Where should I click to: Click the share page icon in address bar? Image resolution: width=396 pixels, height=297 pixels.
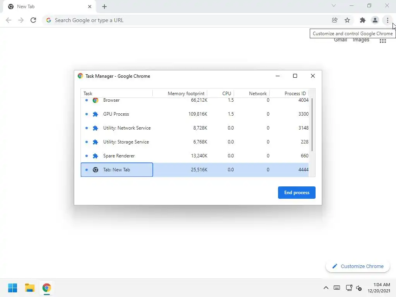coord(335,20)
